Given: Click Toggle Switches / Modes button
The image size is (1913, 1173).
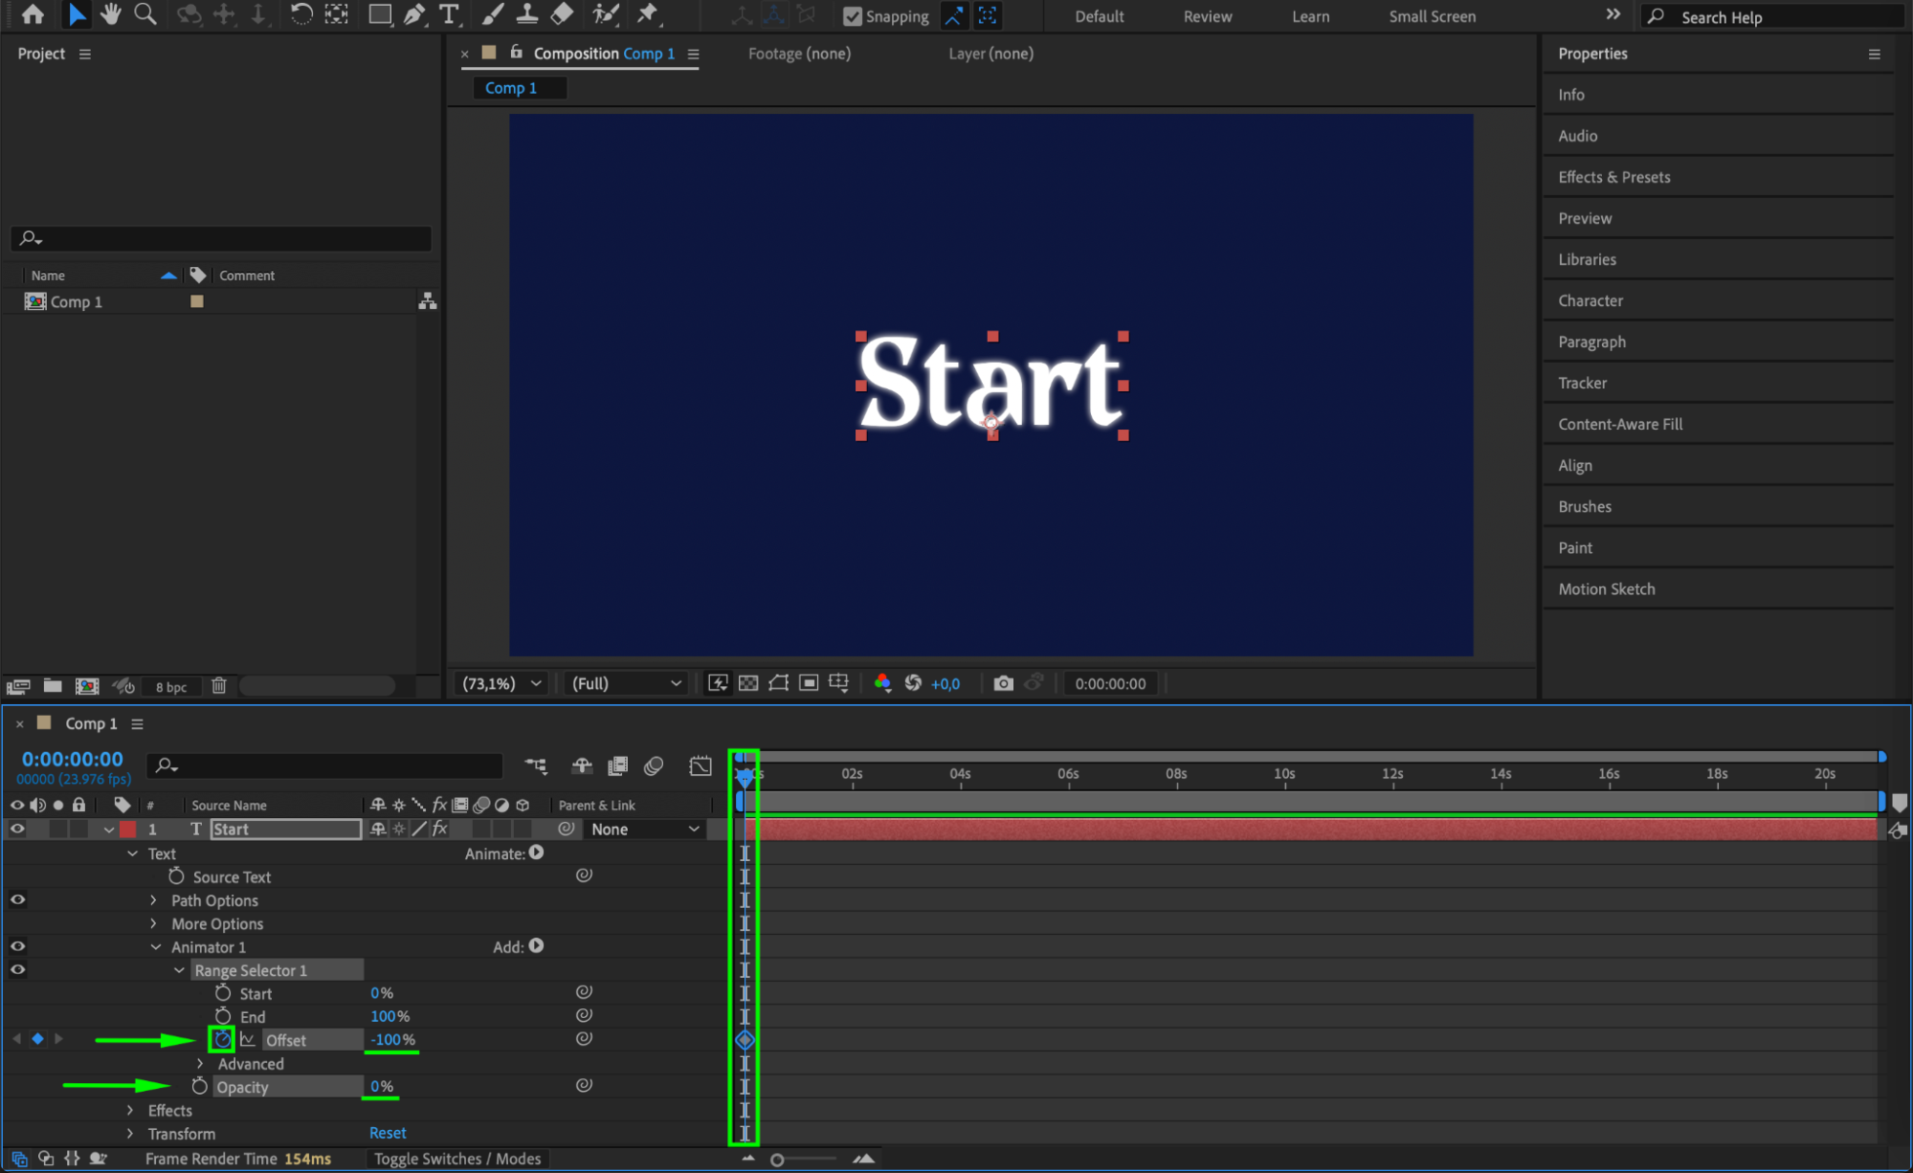Looking at the screenshot, I should (456, 1159).
